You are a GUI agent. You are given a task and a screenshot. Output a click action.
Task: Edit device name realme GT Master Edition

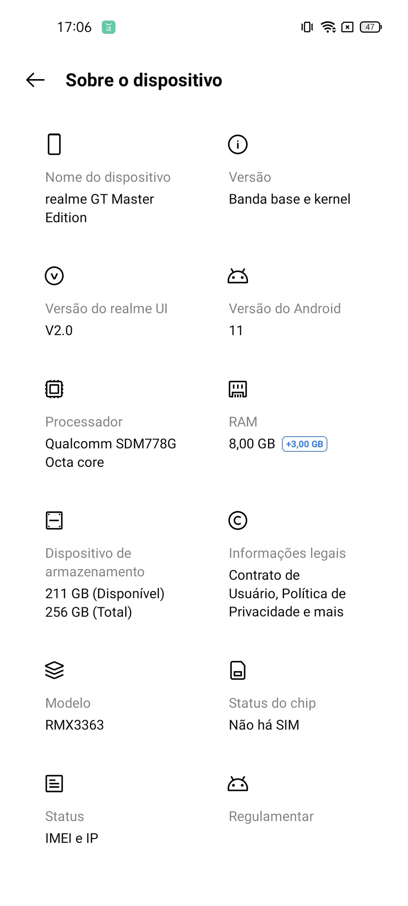[x=100, y=208]
